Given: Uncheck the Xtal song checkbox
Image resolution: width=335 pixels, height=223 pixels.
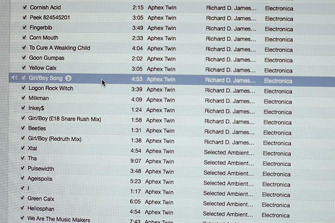Looking at the screenshot, I should click(x=23, y=148).
